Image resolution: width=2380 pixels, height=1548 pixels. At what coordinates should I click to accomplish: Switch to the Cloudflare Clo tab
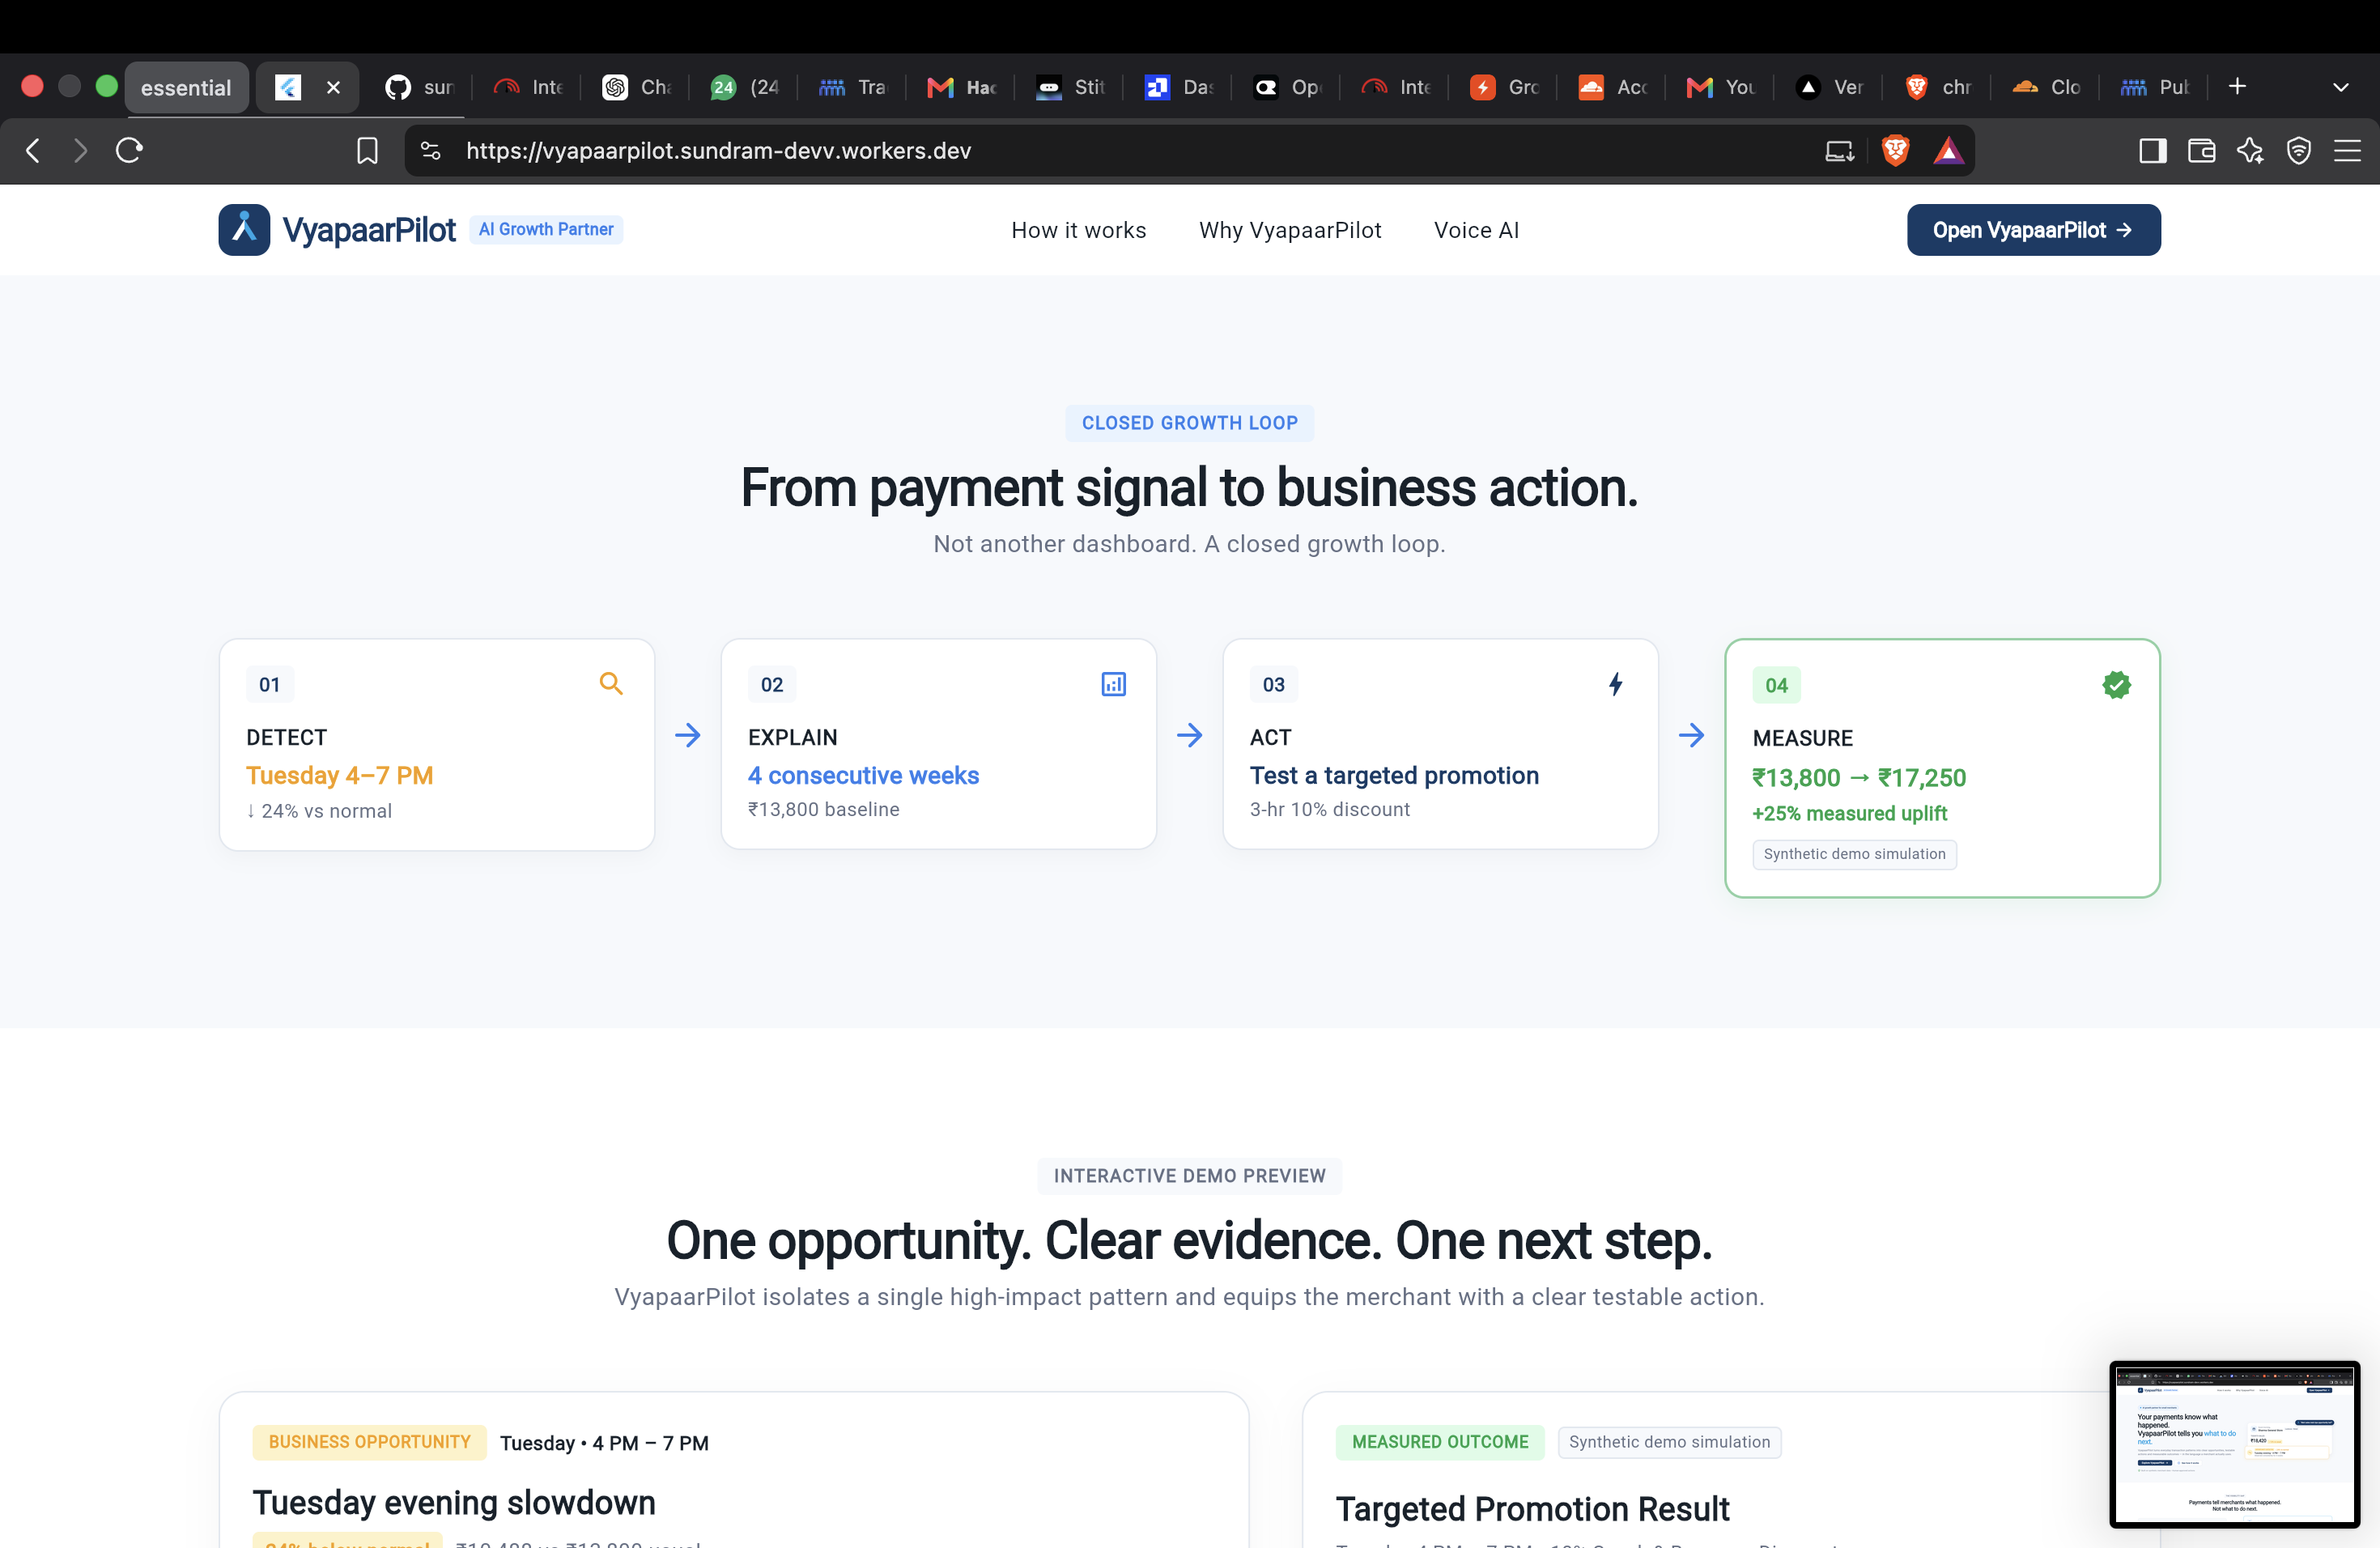2046,88
